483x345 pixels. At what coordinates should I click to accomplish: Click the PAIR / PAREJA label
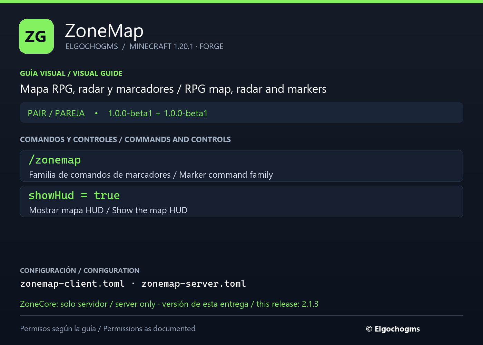[56, 113]
